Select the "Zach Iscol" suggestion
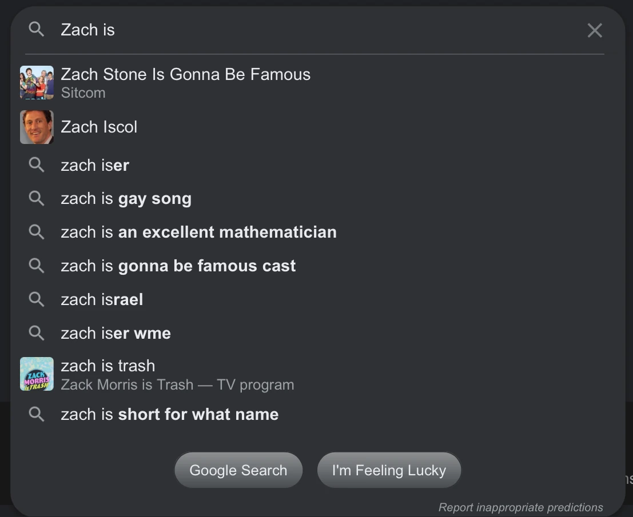 click(x=99, y=127)
